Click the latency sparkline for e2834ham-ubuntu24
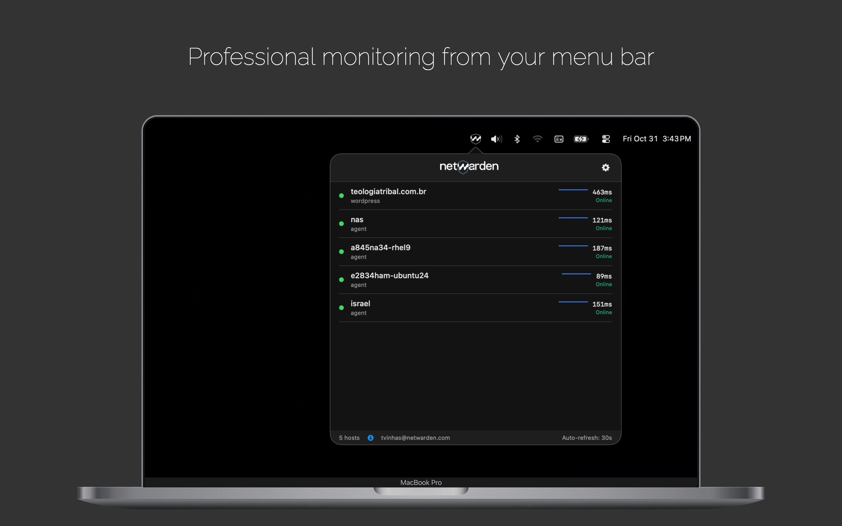 [x=576, y=274]
